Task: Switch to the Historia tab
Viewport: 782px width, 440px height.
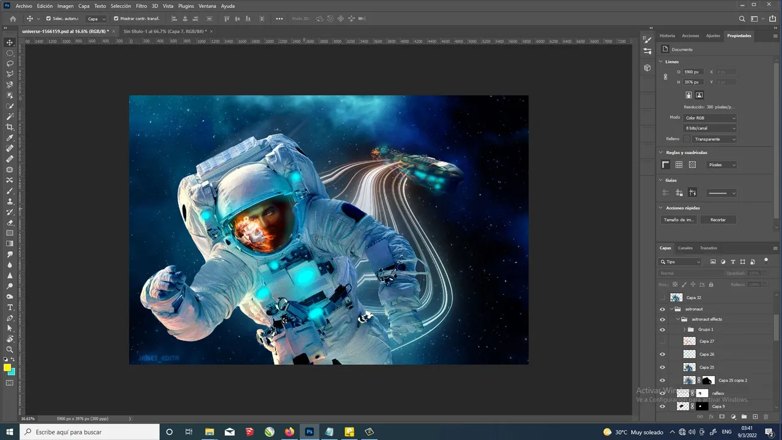Action: (667, 35)
